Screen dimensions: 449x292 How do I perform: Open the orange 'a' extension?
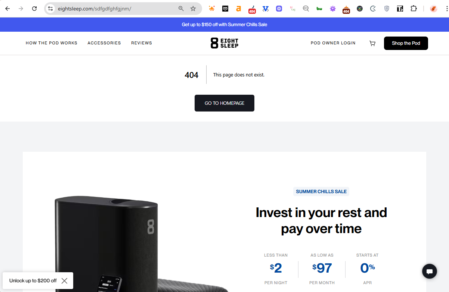click(239, 9)
